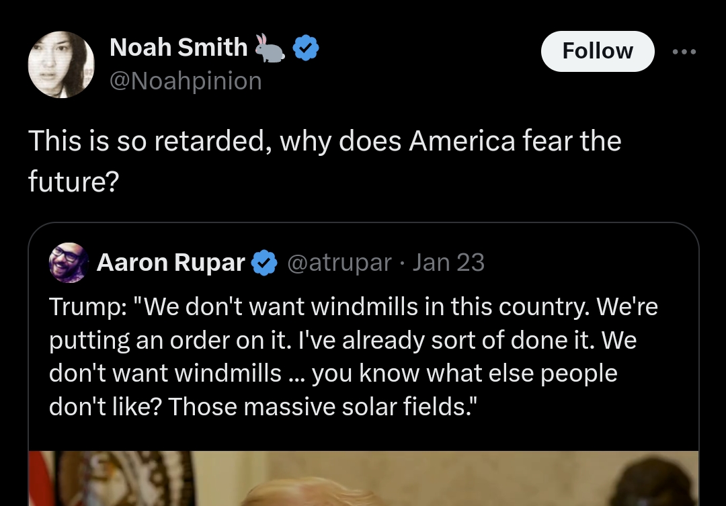Click the Aaron Rupar display name
The height and width of the screenshot is (506, 726).
click(x=171, y=263)
